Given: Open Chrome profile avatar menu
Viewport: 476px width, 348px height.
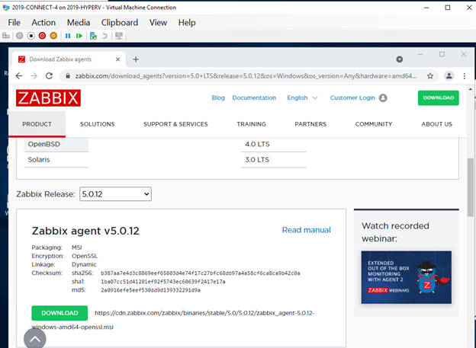Looking at the screenshot, I should pyautogui.click(x=449, y=76).
